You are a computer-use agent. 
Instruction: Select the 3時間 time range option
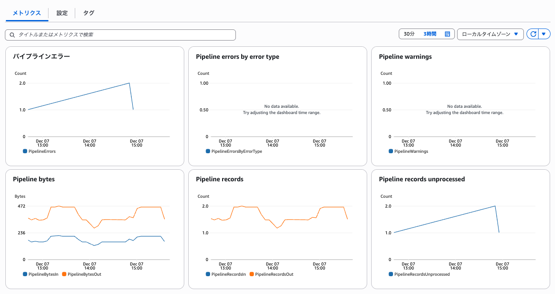click(429, 34)
